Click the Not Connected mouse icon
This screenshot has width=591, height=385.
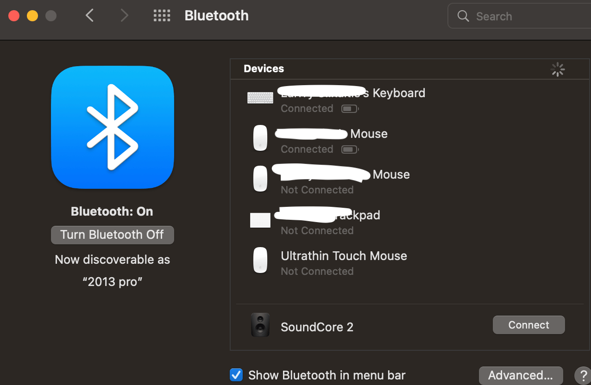tap(260, 179)
